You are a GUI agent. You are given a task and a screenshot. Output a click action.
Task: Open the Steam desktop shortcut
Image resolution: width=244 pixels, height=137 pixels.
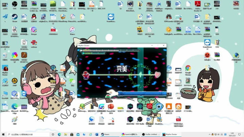15,17
